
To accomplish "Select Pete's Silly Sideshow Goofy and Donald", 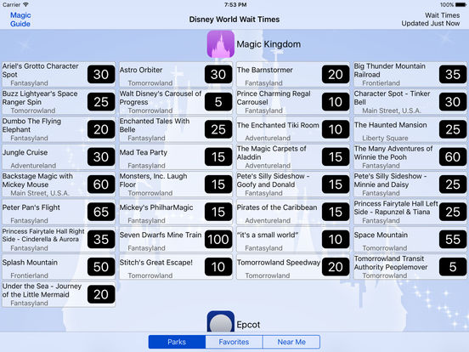I will [293, 185].
